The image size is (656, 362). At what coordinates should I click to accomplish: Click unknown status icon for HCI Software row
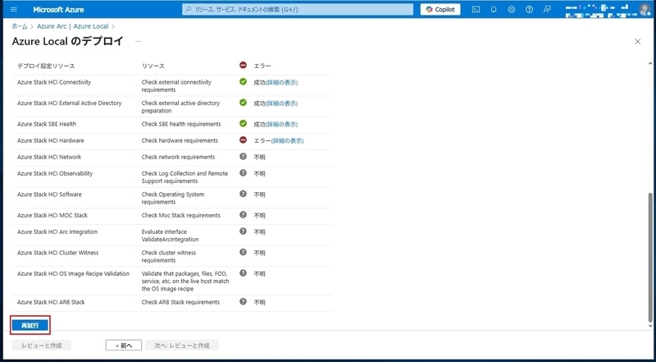(x=243, y=194)
